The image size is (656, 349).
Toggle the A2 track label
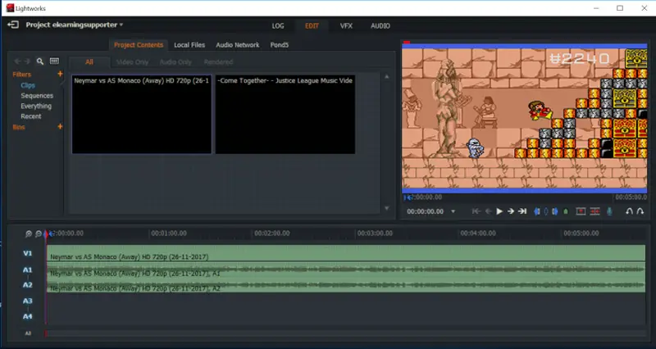tap(27, 285)
